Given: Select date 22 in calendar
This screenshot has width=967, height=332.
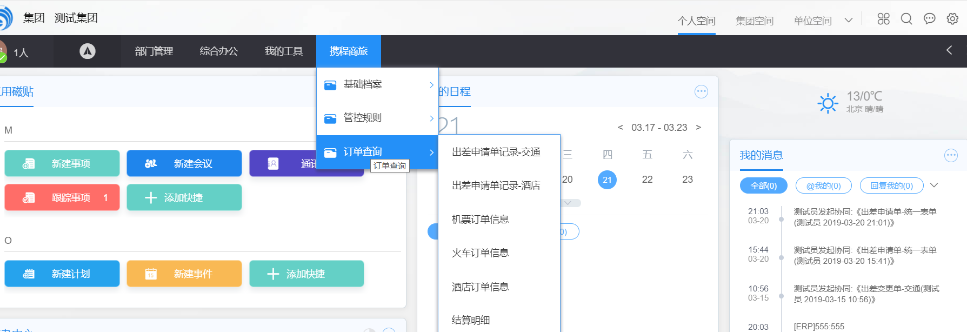Looking at the screenshot, I should [648, 180].
